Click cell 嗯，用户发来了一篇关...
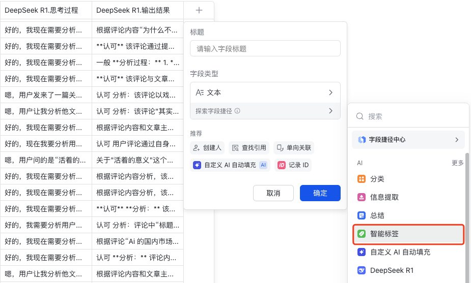 46,95
